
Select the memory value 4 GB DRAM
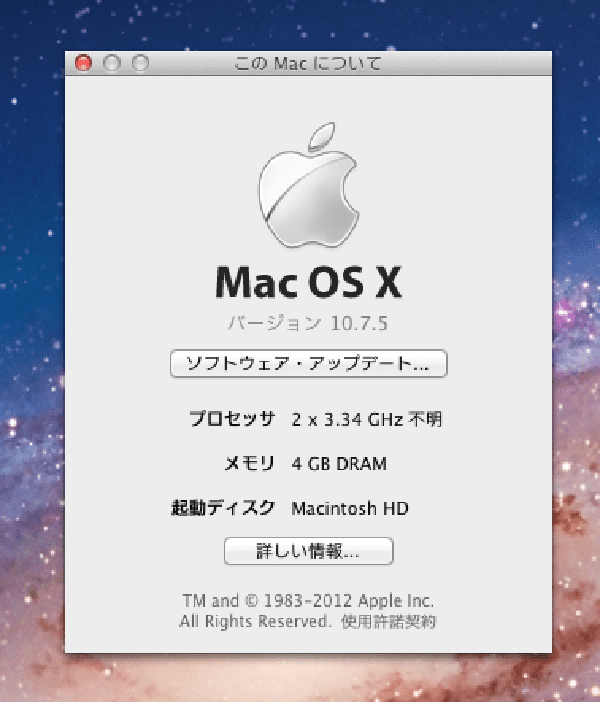[x=339, y=464]
